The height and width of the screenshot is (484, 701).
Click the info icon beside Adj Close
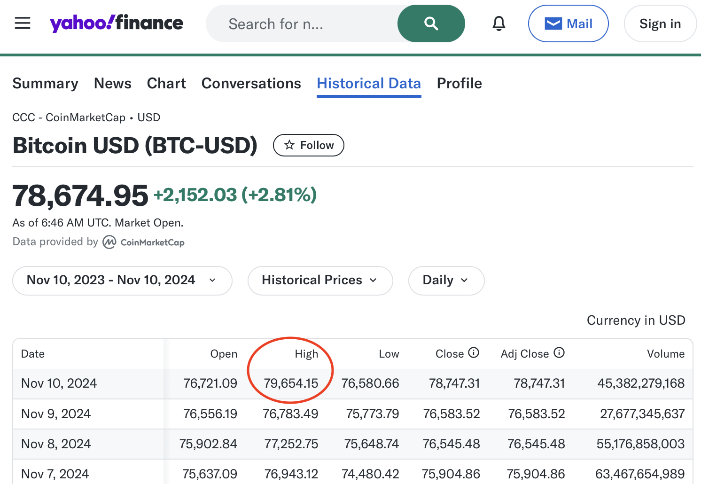click(x=559, y=352)
